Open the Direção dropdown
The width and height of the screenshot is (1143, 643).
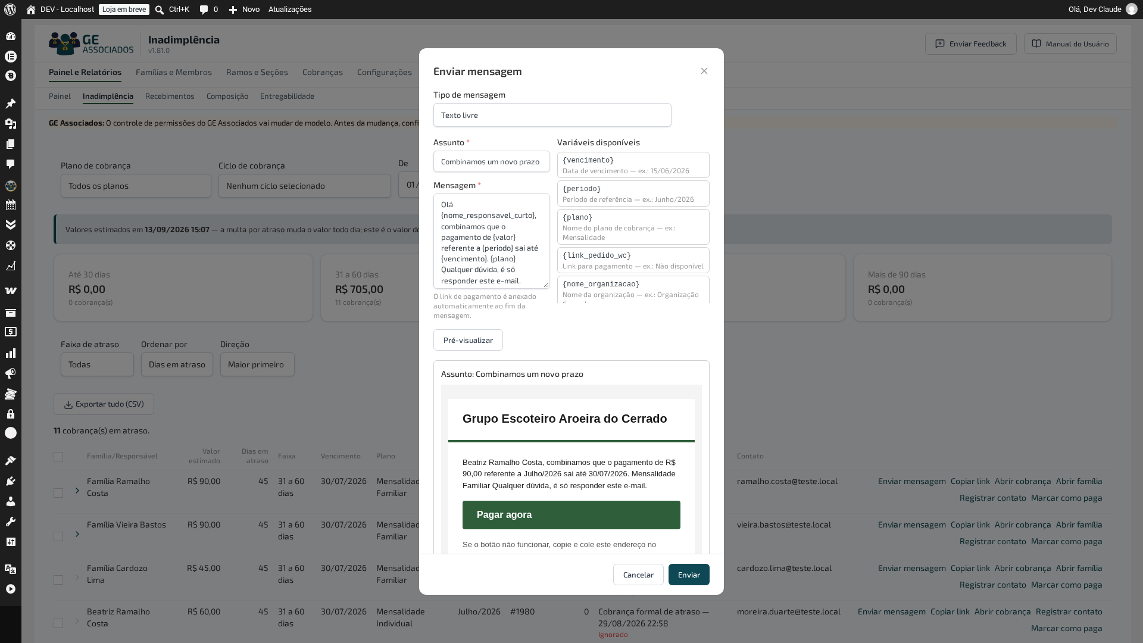257,364
